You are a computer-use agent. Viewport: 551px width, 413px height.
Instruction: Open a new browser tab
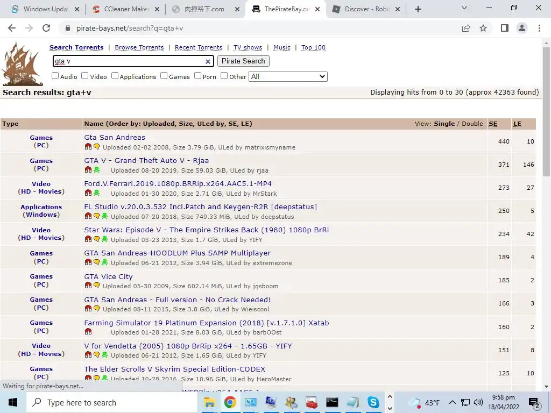tap(418, 9)
